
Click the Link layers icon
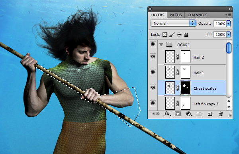point(156,114)
